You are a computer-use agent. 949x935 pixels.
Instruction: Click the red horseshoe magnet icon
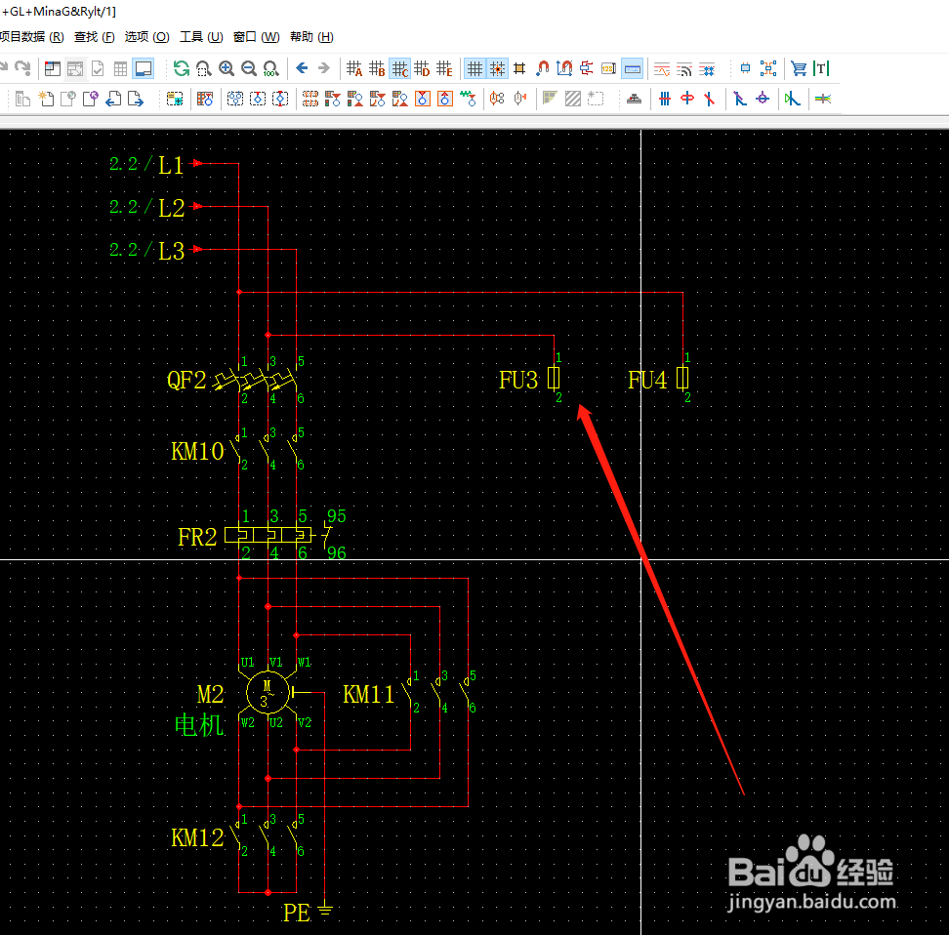point(542,68)
